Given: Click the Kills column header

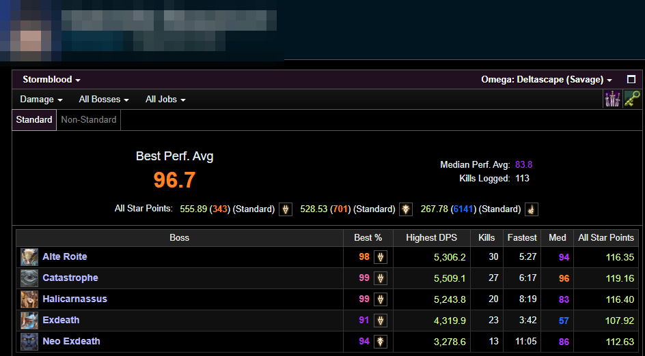Looking at the screenshot, I should click(x=486, y=238).
